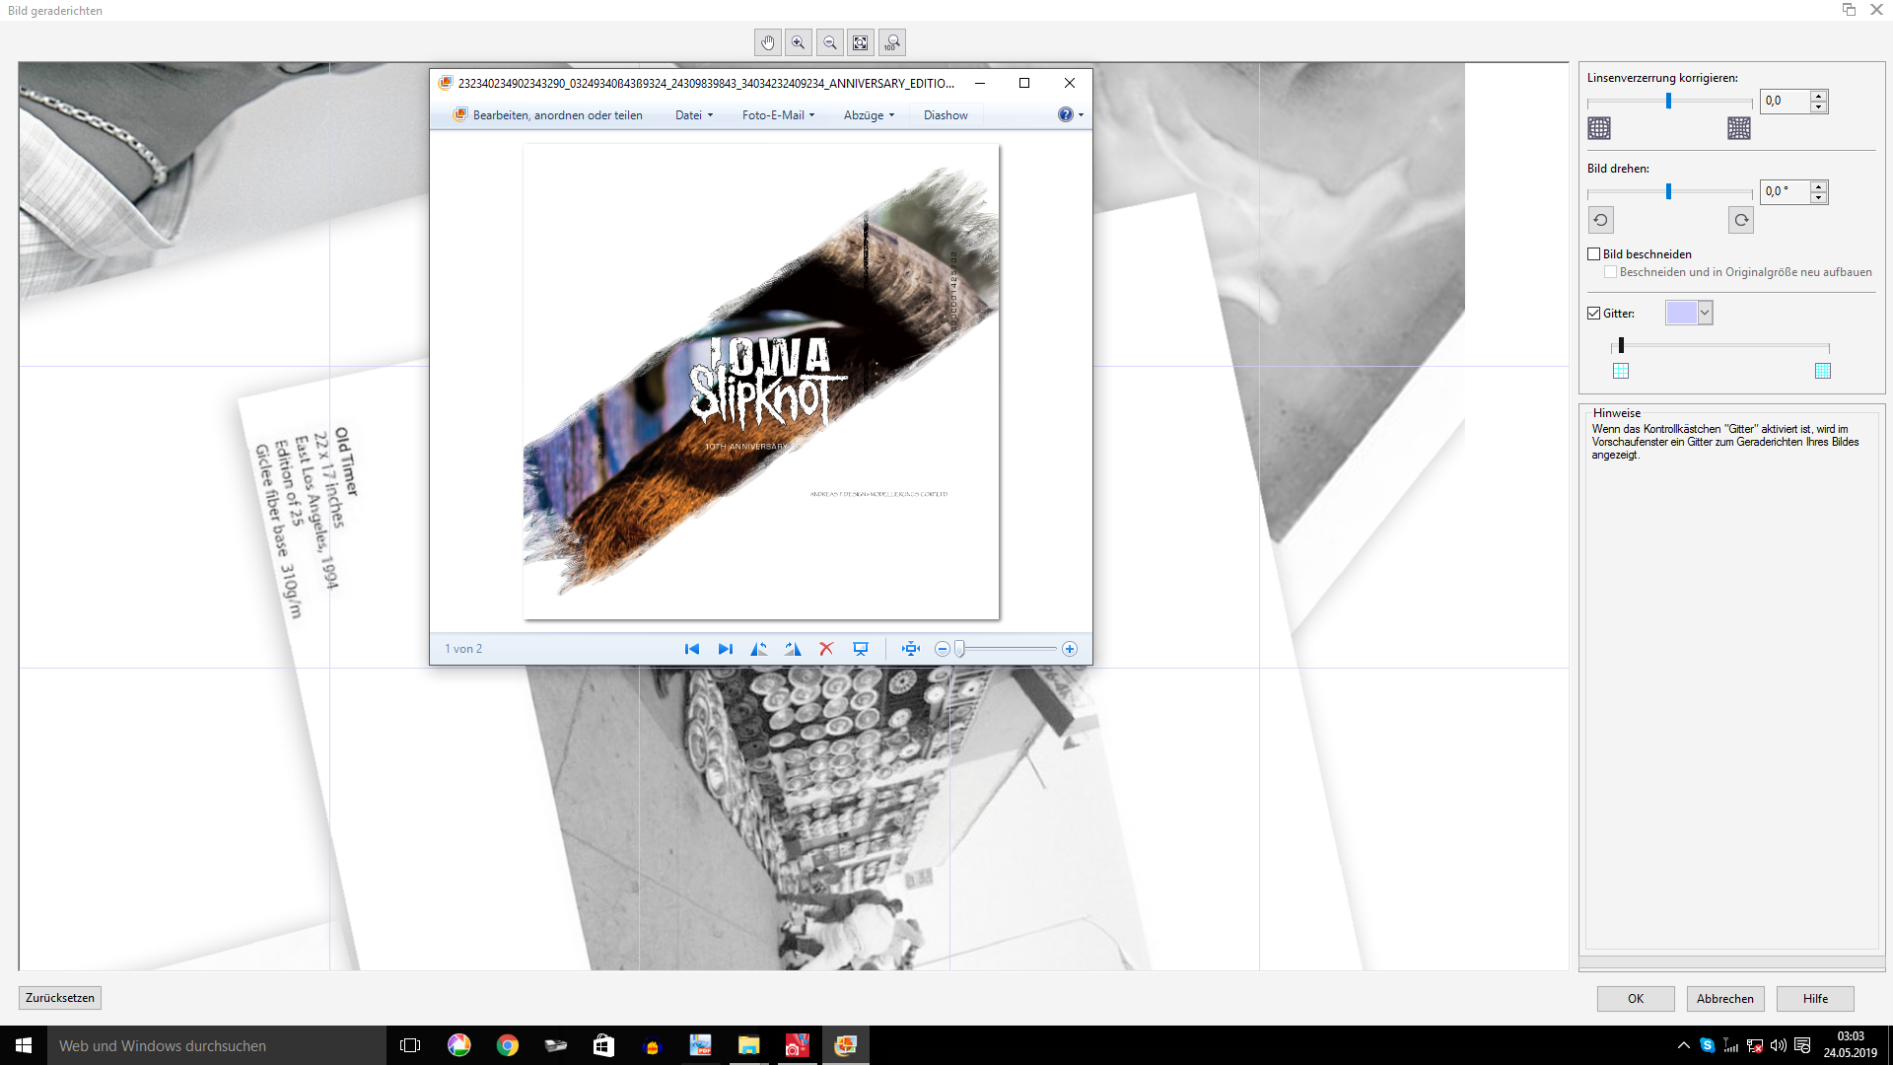
Task: Uncheck the Gitter checkbox
Action: pos(1594,314)
